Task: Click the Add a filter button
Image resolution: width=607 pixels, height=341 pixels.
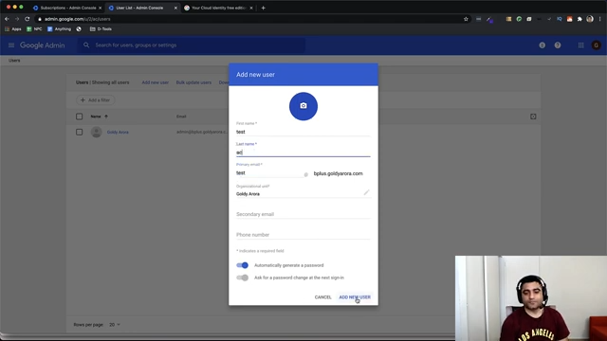Action: 95,100
